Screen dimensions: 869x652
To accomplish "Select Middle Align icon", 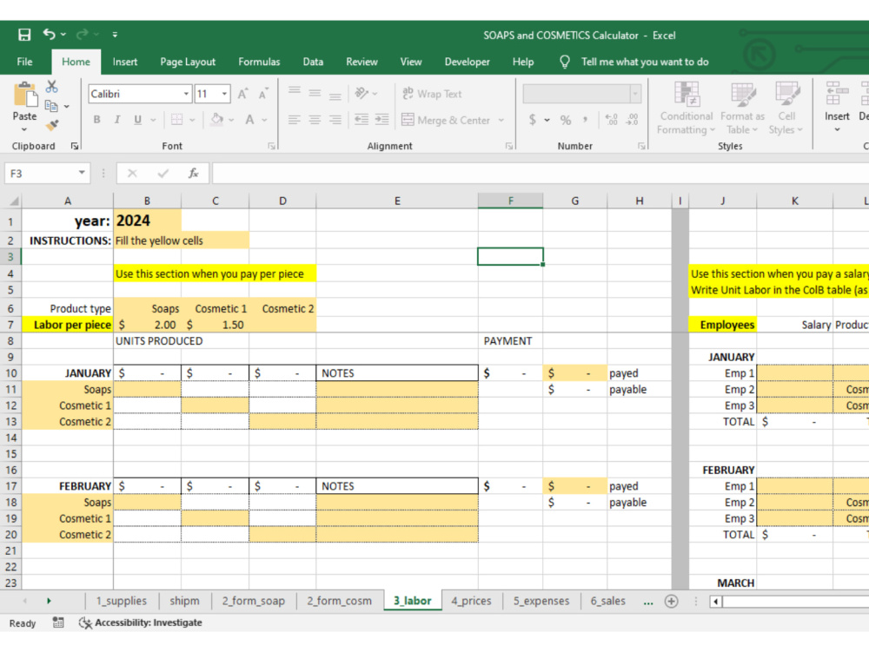I will pyautogui.click(x=315, y=93).
